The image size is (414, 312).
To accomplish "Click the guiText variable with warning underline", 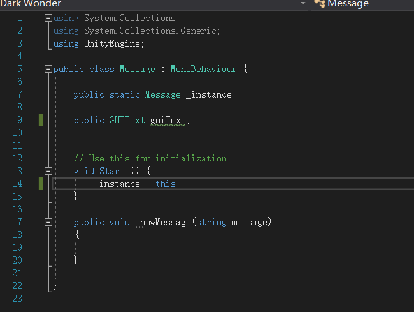I will click(168, 121).
